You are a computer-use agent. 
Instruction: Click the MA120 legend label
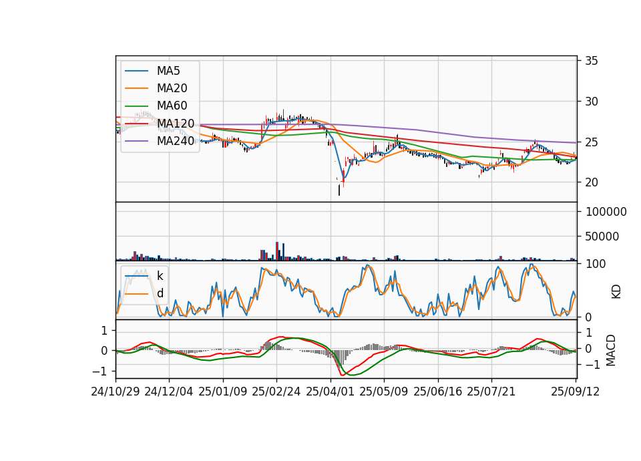tap(176, 123)
